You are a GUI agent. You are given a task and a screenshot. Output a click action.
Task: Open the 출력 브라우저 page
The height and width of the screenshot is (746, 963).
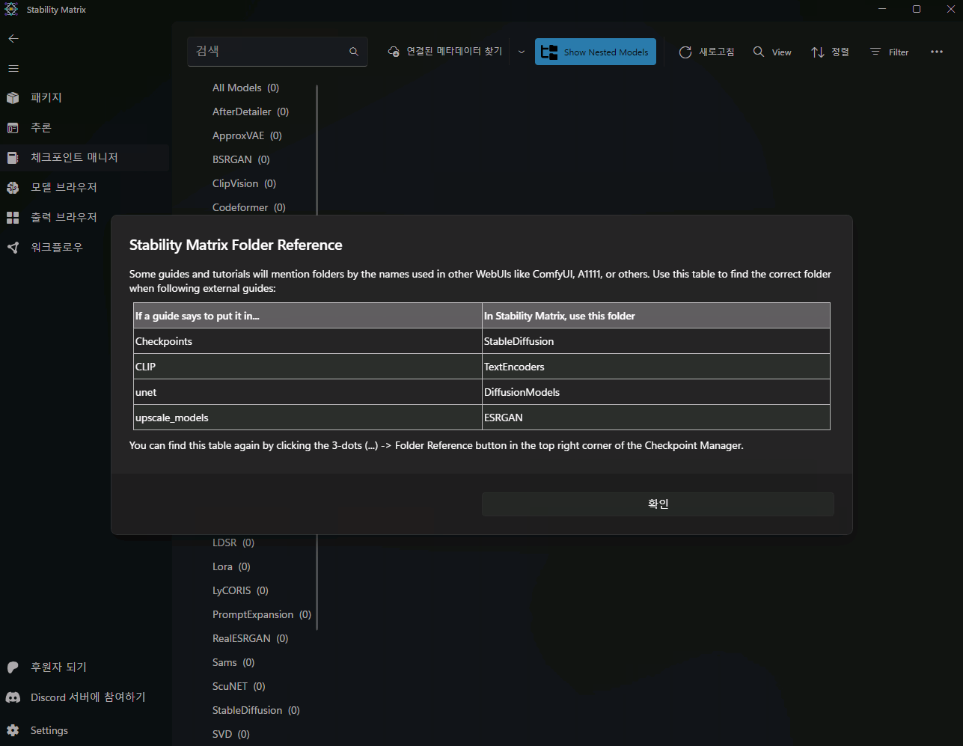(x=63, y=218)
